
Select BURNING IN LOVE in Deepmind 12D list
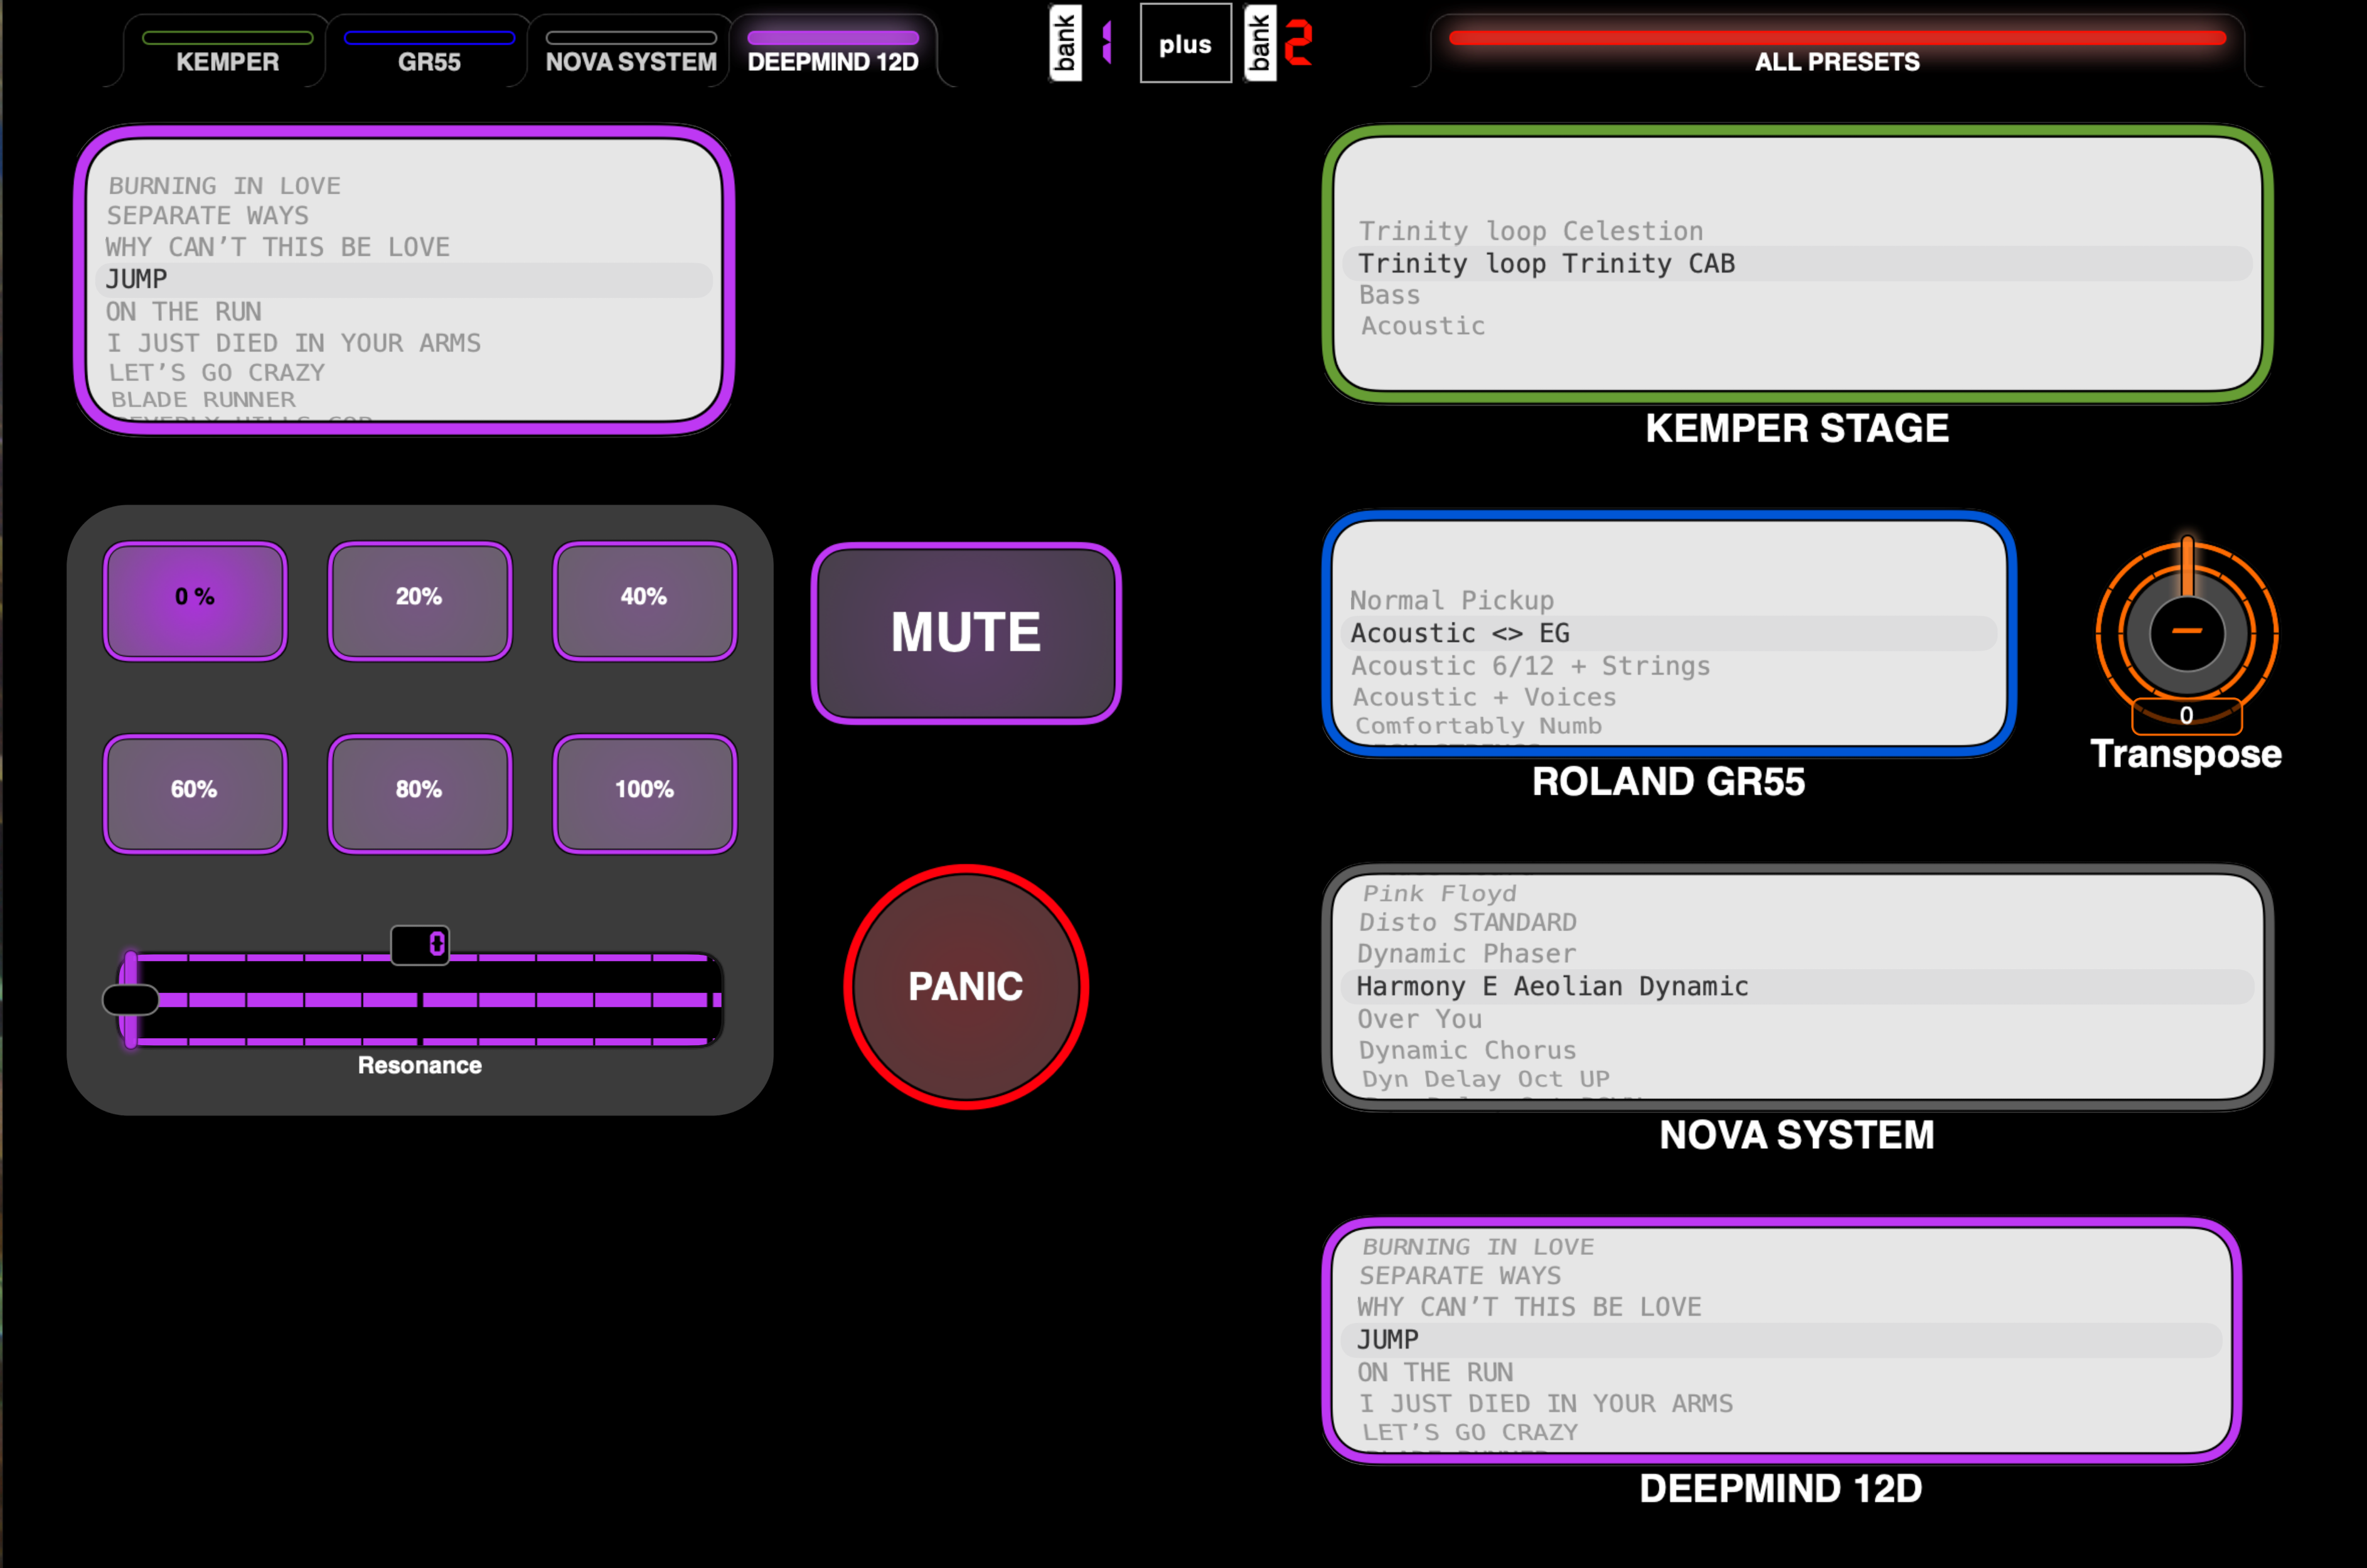[x=1478, y=1247]
